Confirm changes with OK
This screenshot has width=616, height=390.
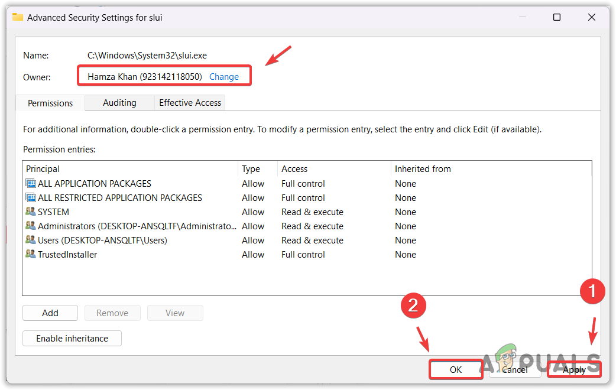455,369
